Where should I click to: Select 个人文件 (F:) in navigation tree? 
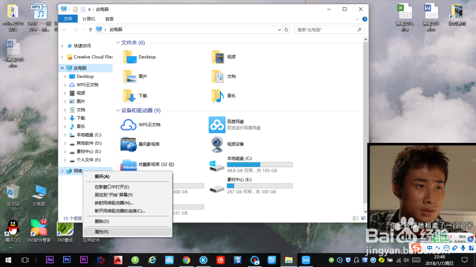click(89, 160)
